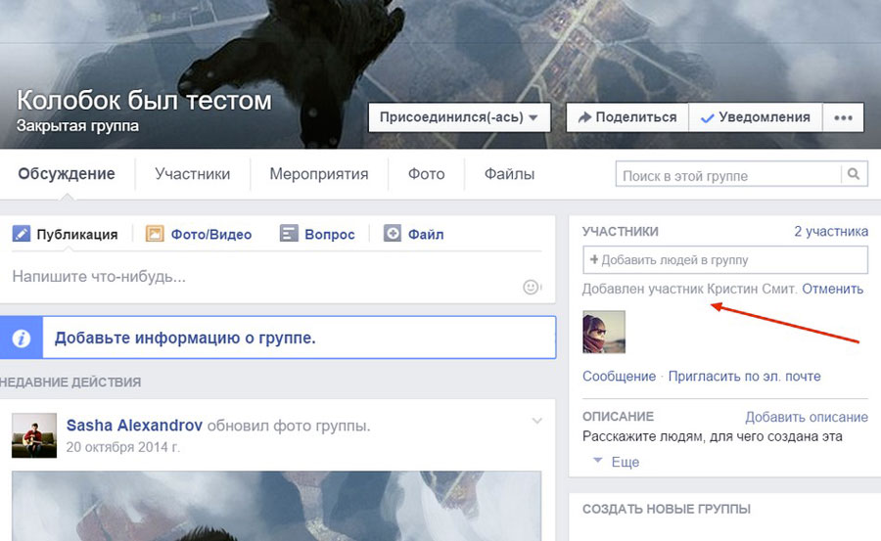The width and height of the screenshot is (881, 541).
Task: Click the magnifier search icon
Action: 854,174
